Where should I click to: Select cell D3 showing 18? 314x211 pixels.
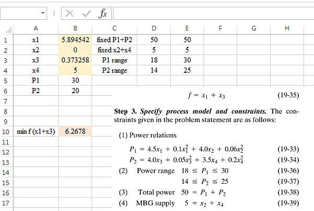tap(154, 60)
